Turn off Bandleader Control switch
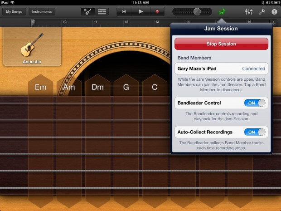281x211 pixels. click(x=255, y=103)
